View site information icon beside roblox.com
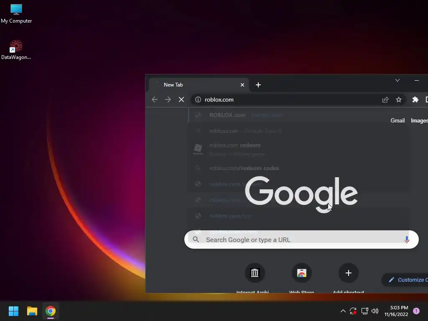The width and height of the screenshot is (428, 321). point(198,99)
